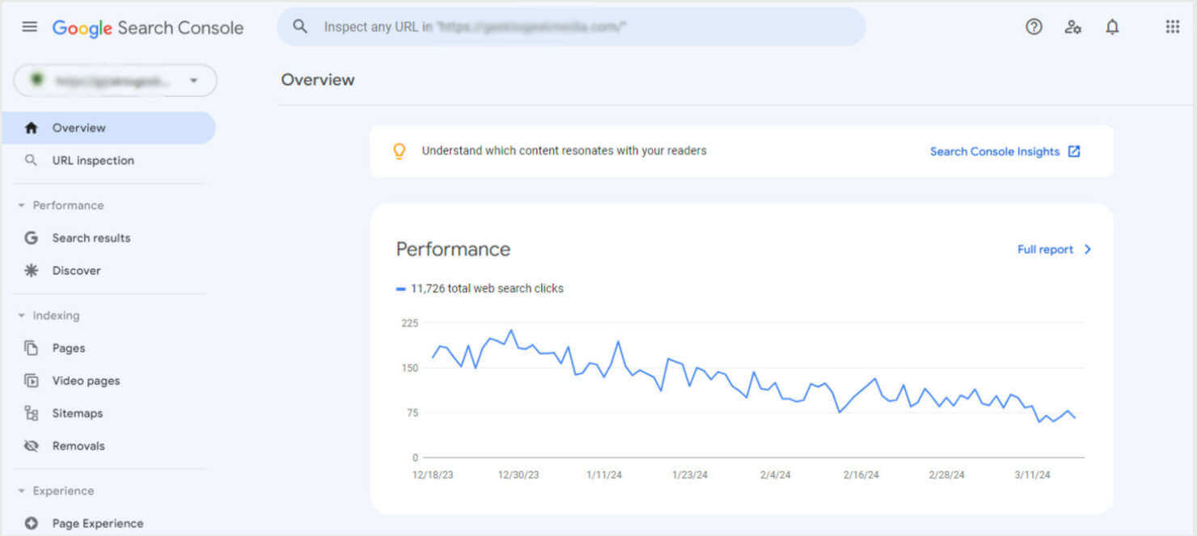This screenshot has width=1197, height=536.
Task: Open the property selector dropdown
Action: (x=193, y=80)
